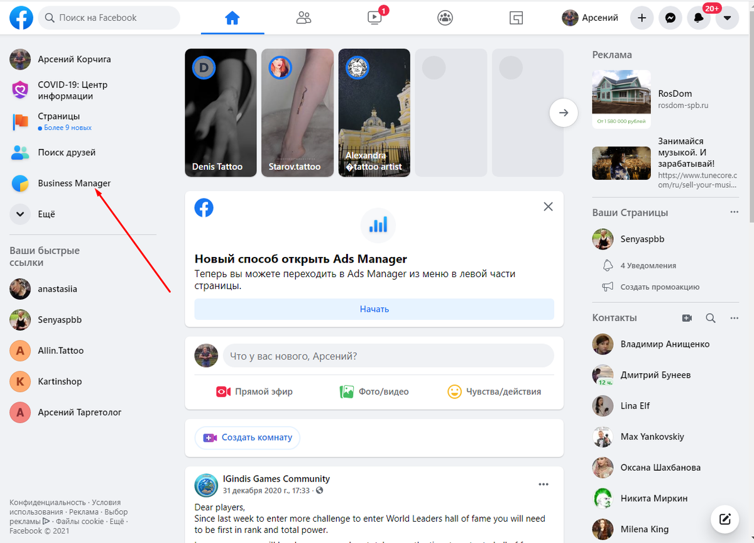Open the Friends tab

click(x=303, y=18)
